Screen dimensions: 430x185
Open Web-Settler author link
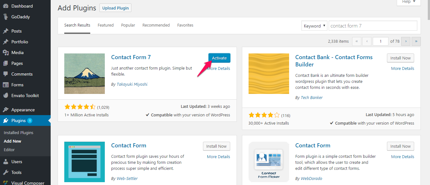(x=127, y=178)
